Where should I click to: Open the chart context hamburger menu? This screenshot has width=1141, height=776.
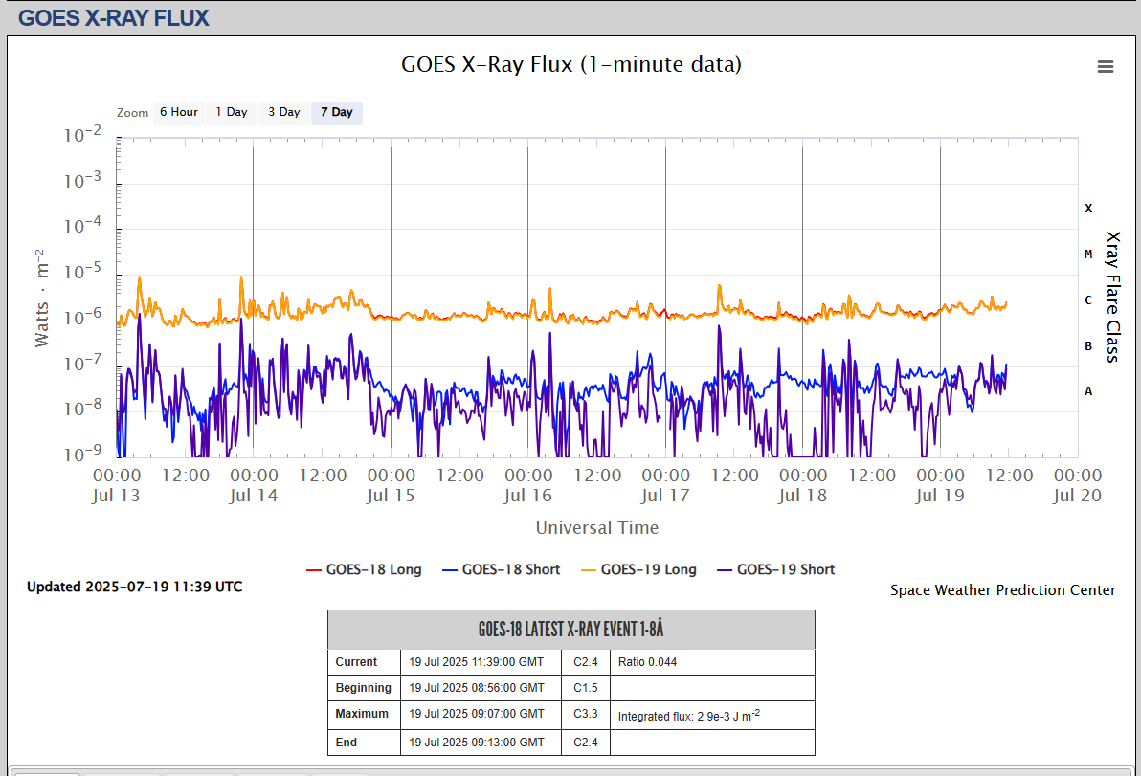click(1106, 66)
